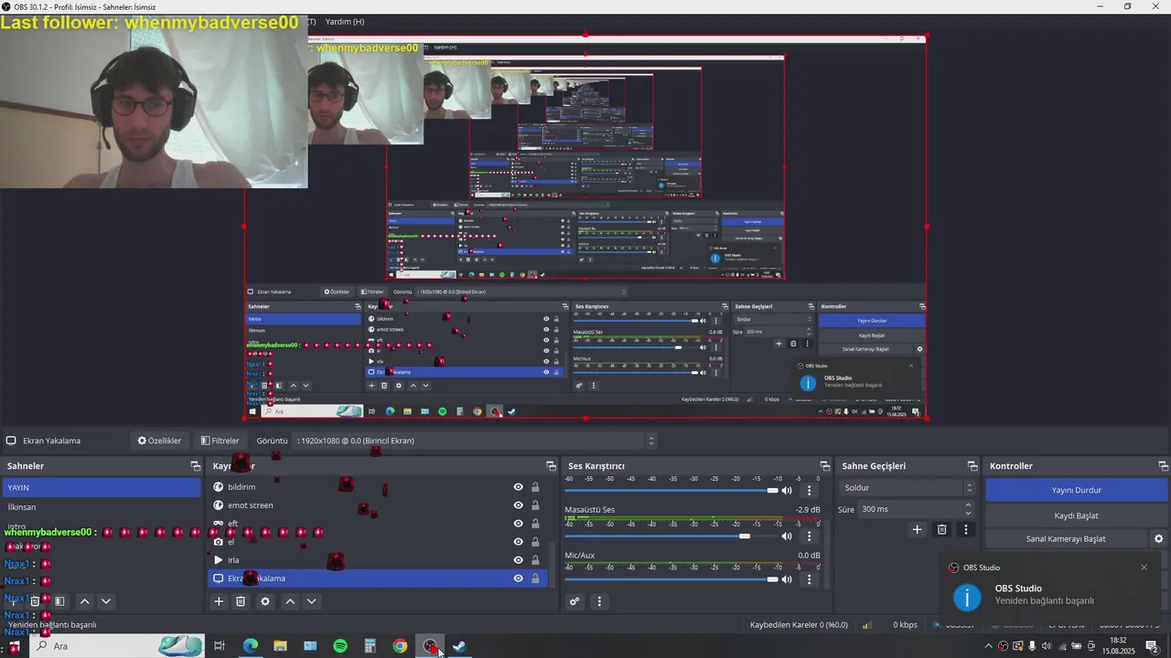Move the selected source down
1171x658 pixels.
click(x=312, y=601)
